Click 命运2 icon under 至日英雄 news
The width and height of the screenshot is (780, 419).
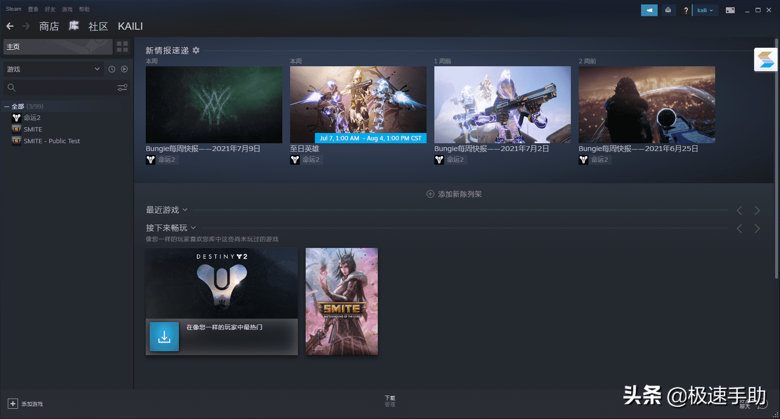coord(295,160)
